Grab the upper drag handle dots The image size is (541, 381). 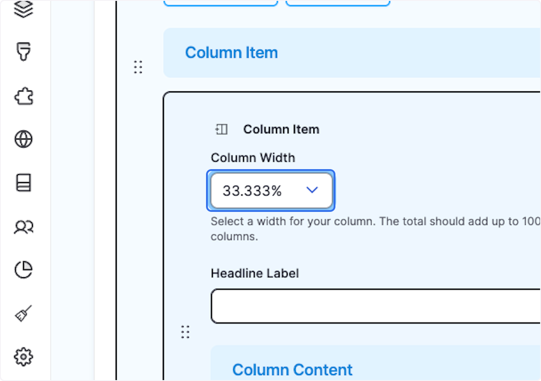pyautogui.click(x=138, y=67)
